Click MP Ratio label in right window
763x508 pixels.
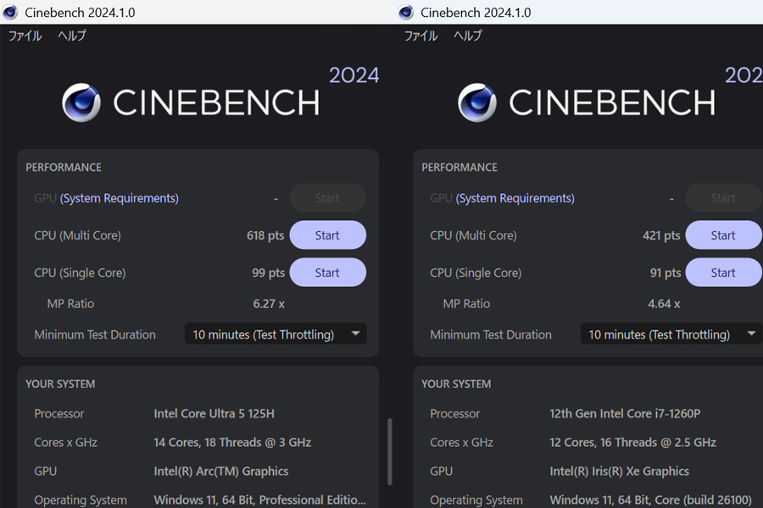[x=466, y=304]
